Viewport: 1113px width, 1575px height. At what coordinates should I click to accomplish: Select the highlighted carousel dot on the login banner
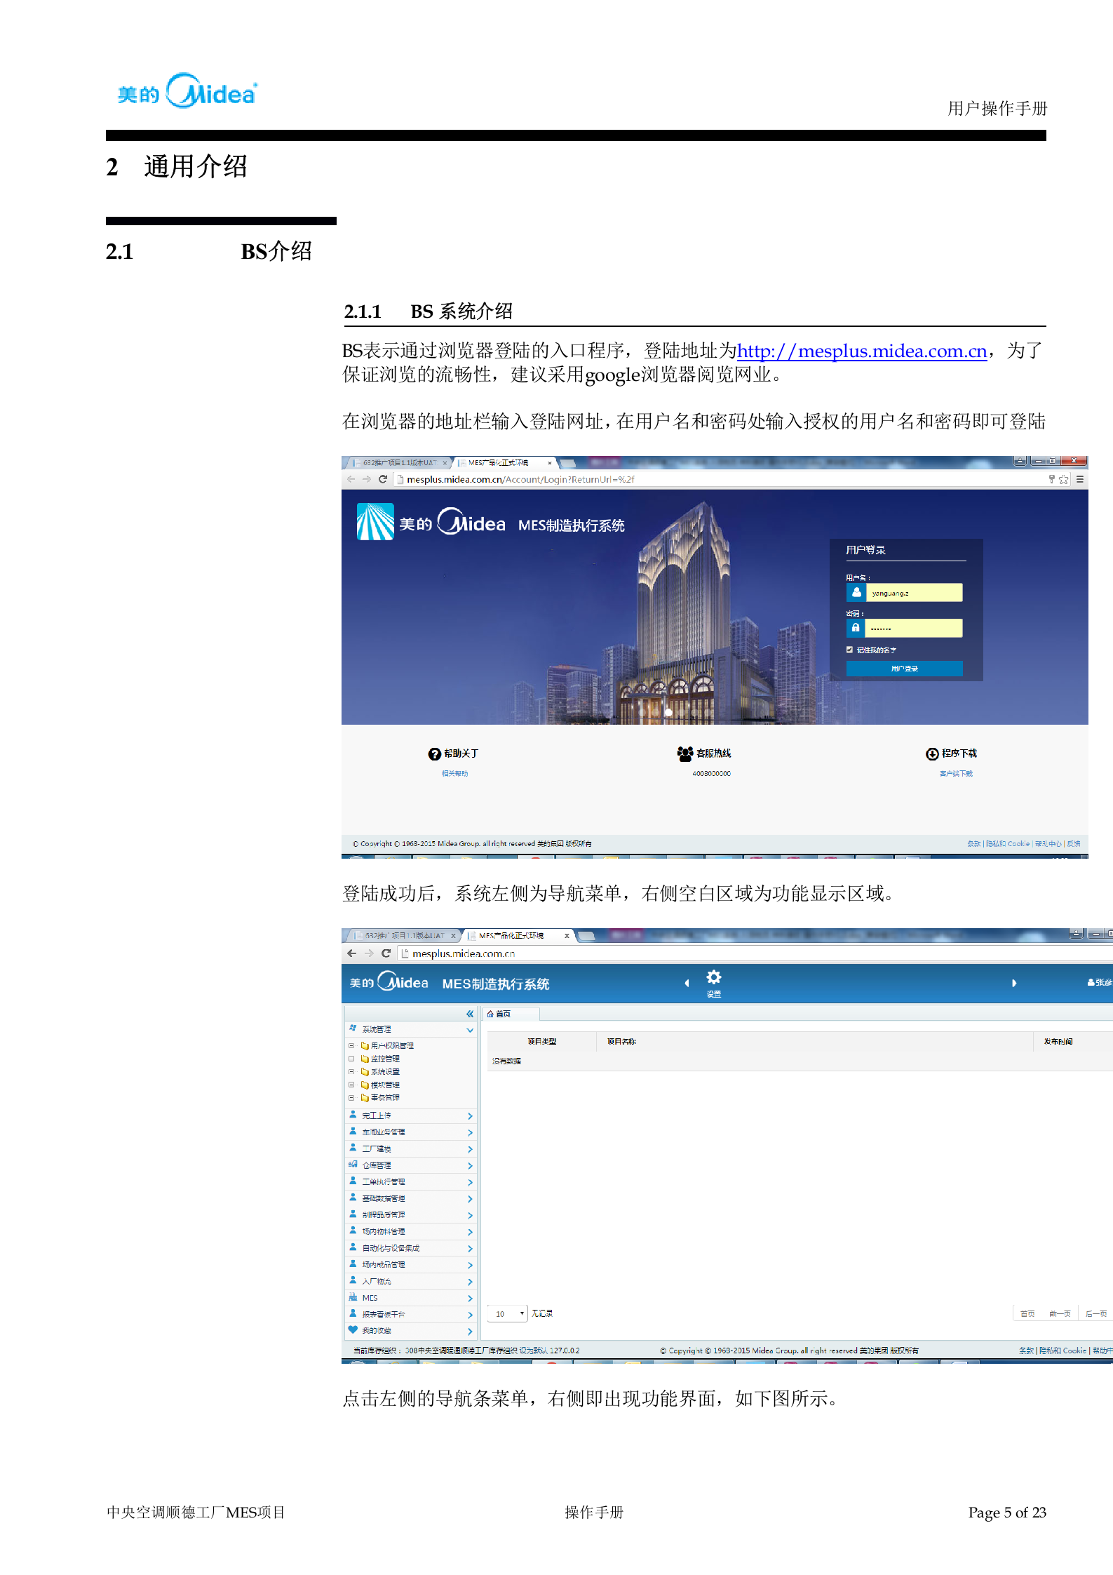668,713
